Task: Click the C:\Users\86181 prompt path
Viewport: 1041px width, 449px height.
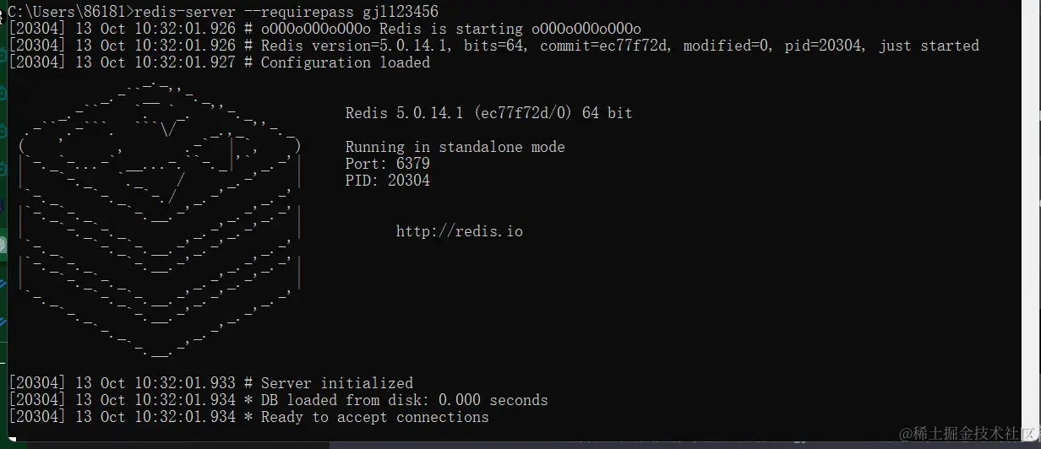Action: pos(66,12)
